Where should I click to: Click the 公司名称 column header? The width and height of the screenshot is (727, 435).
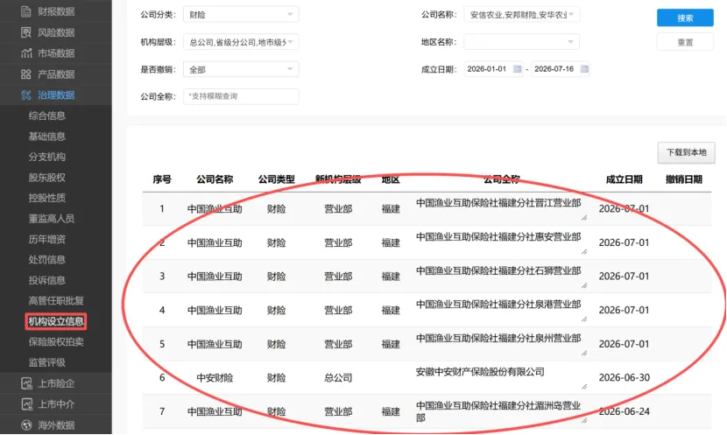(x=215, y=179)
